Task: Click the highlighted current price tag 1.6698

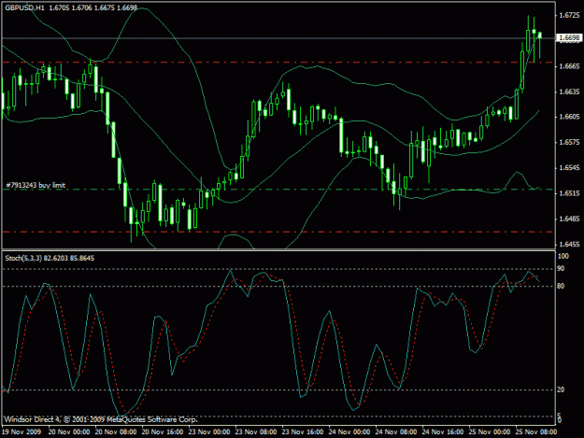Action: (x=569, y=38)
